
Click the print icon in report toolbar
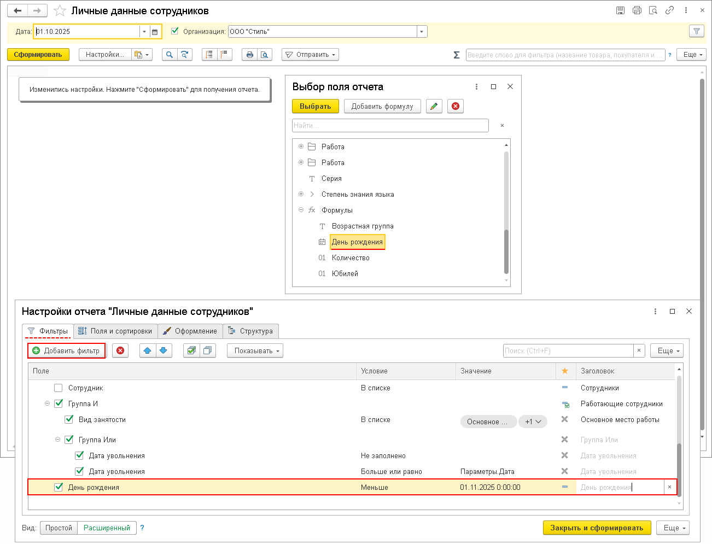pos(250,55)
